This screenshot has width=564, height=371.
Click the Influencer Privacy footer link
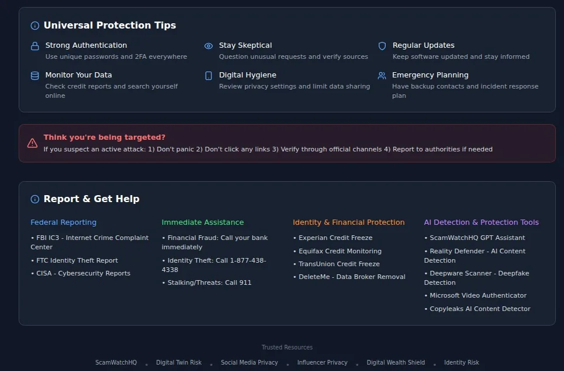(x=322, y=362)
